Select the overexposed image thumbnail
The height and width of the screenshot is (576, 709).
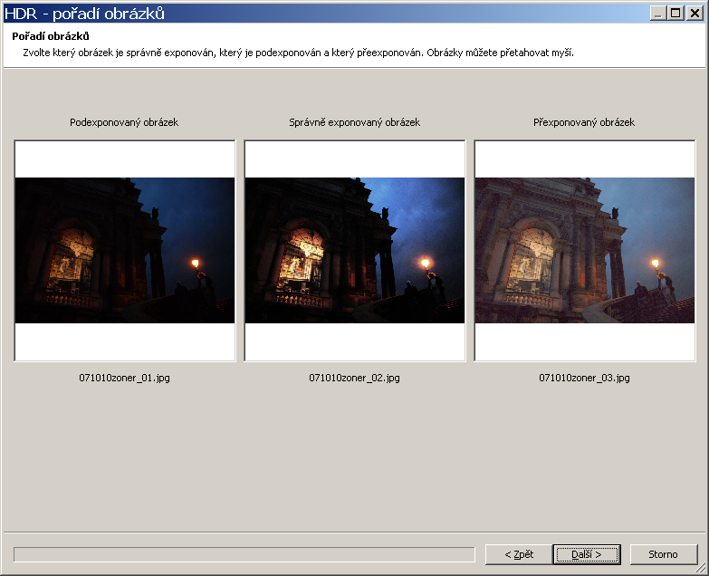click(x=585, y=250)
